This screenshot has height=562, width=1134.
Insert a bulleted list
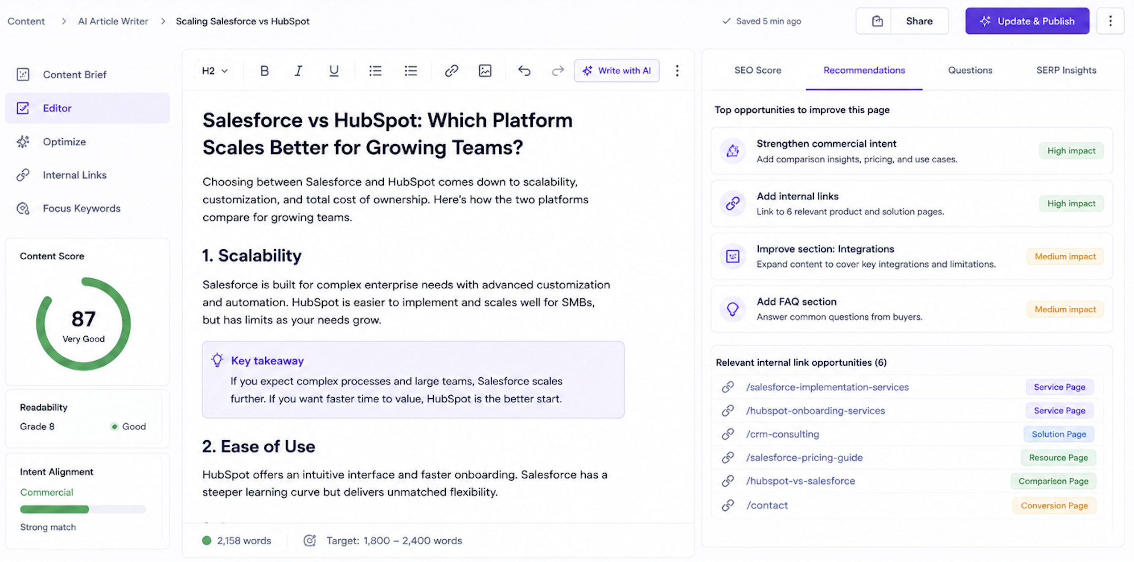click(375, 70)
